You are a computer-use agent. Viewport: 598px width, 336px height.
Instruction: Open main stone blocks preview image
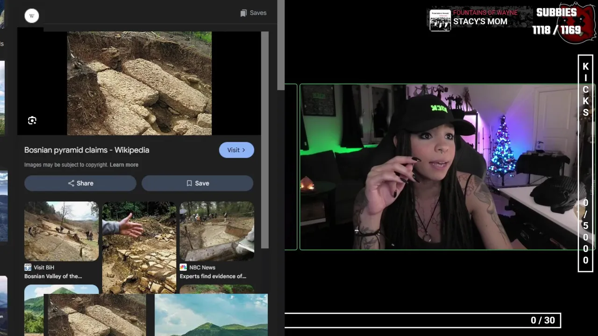coord(139,83)
